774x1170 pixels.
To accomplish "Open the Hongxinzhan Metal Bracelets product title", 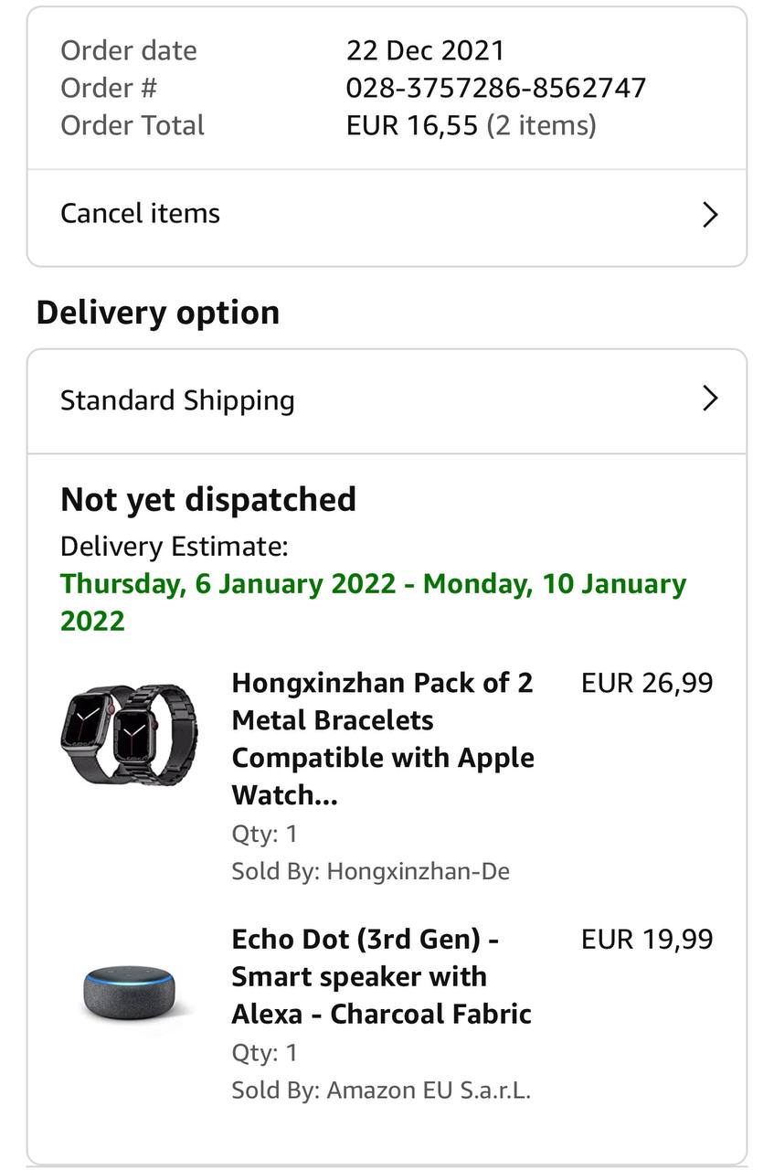I will coord(383,739).
